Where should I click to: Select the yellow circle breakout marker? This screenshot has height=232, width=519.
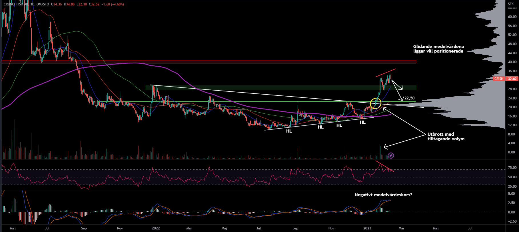[x=375, y=103]
